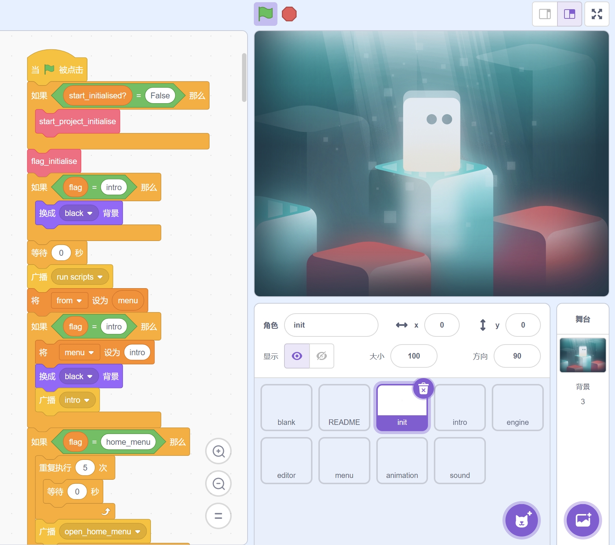Open the 'run scripts' broadcast dropdown

click(x=100, y=277)
